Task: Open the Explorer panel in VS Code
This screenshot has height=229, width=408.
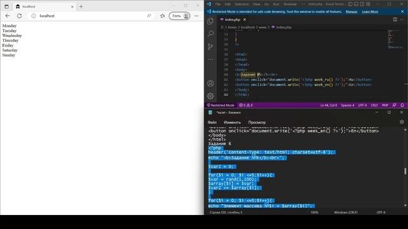Action: 210,21
